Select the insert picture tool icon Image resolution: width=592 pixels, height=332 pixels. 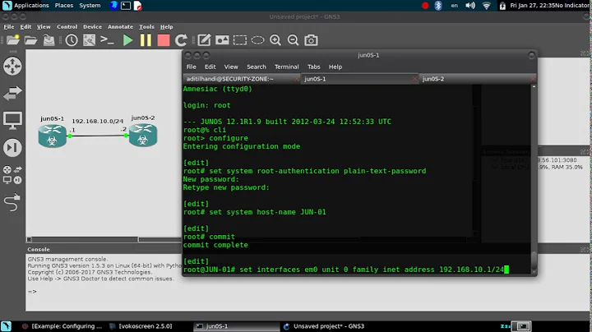[x=222, y=40]
